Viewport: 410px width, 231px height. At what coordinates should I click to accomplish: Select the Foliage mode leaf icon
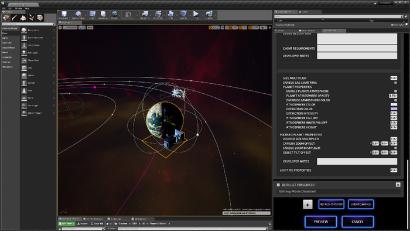click(32, 18)
